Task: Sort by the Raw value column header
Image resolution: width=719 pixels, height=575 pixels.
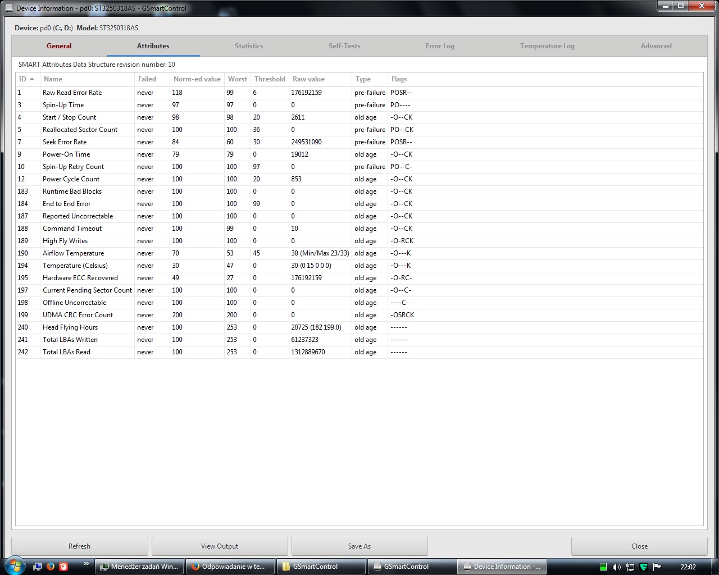Action: (x=320, y=79)
